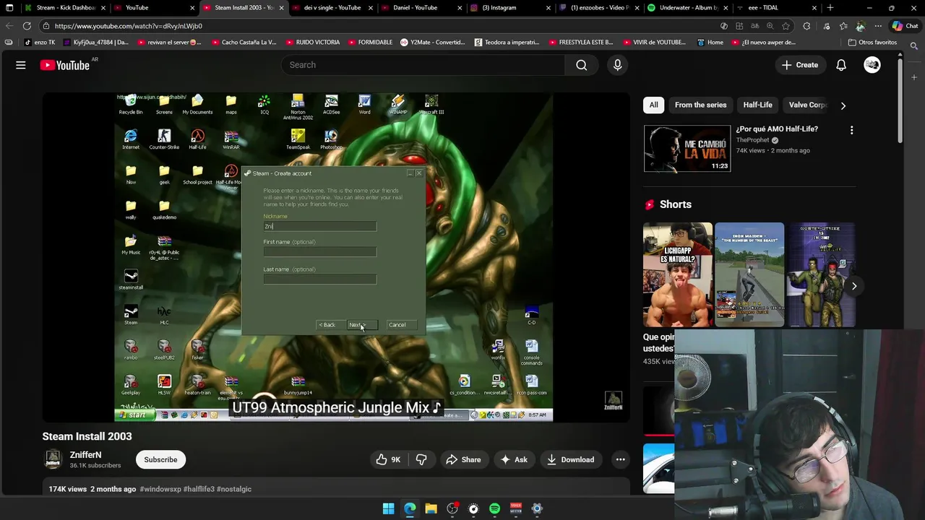Like the video with thumbs up
This screenshot has width=925, height=520.
tap(388, 459)
